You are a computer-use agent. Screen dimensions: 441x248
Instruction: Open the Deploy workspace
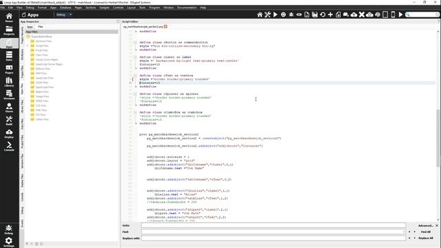pos(9,134)
